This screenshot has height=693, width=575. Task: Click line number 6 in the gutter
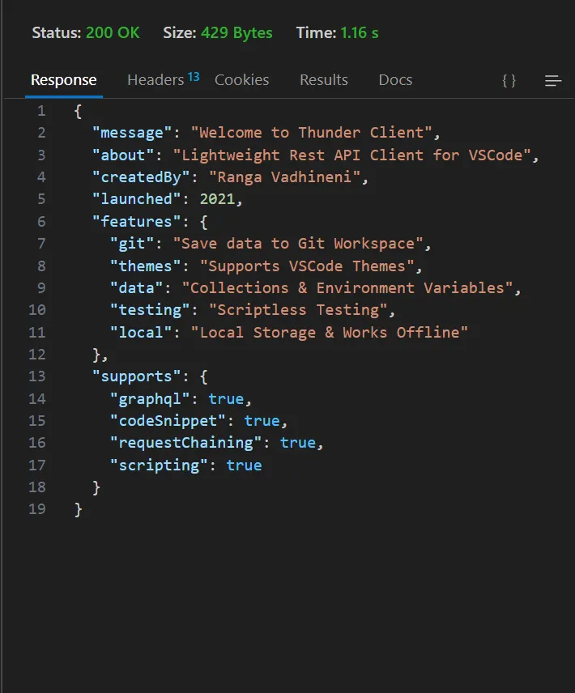[x=41, y=222]
